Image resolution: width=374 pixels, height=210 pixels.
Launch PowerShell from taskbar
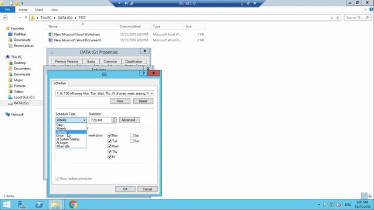pos(39,205)
